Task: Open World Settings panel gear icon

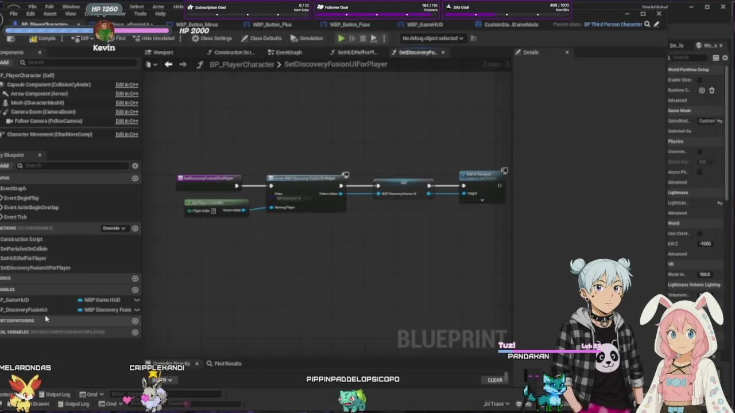Action: point(724,57)
